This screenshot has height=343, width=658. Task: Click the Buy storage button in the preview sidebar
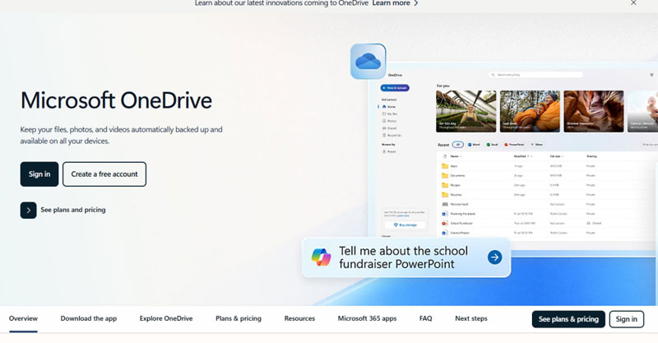pos(405,225)
